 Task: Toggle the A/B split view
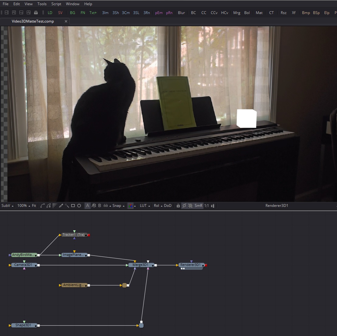pos(94,206)
